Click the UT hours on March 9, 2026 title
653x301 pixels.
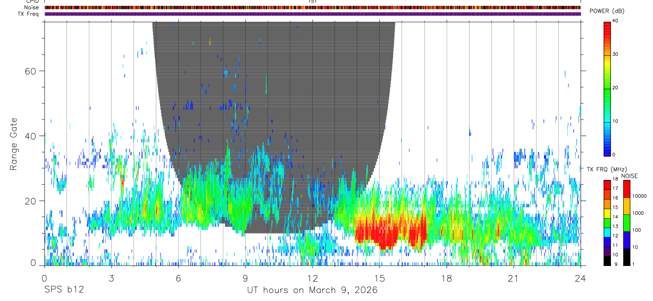(312, 290)
